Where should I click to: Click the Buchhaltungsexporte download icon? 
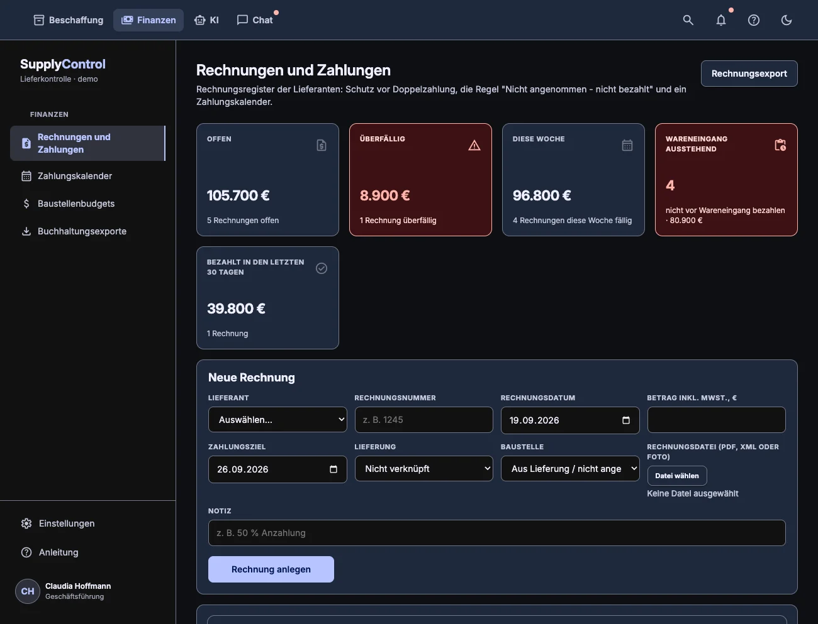click(26, 231)
